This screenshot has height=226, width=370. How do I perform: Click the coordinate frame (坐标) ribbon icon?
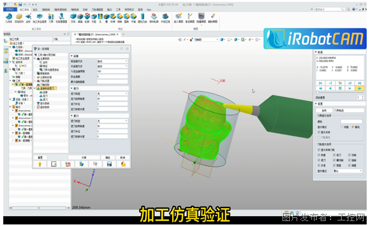28,18
